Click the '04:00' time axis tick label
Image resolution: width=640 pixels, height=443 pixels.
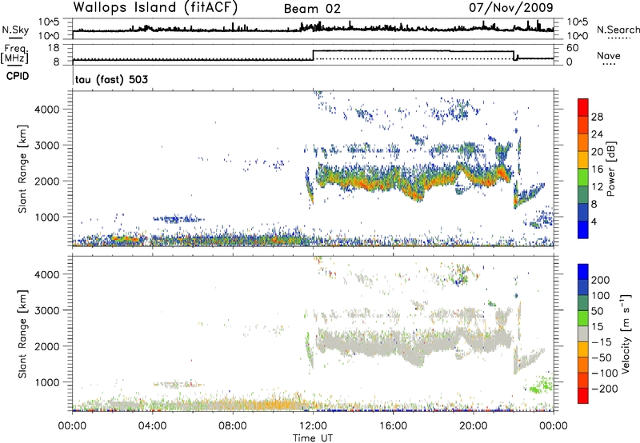coord(152,426)
